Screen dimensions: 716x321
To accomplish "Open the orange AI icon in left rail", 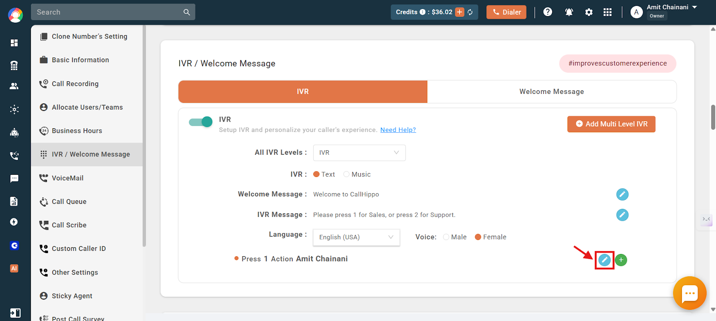I will (14, 268).
